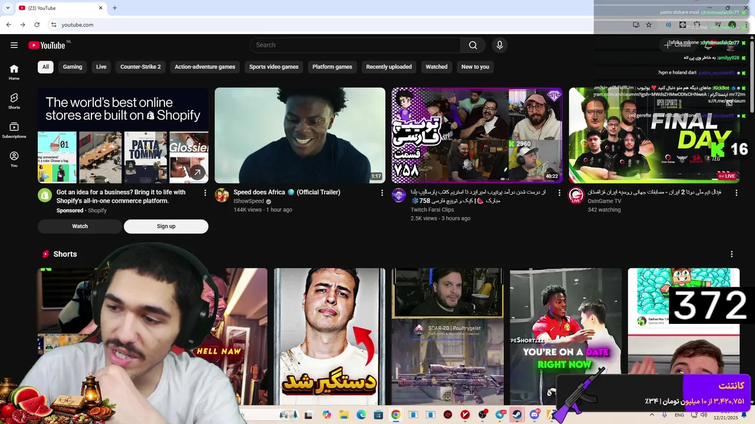Viewport: 755px width, 424px height.
Task: Open Microsoft Edge from the taskbar
Action: point(361,415)
